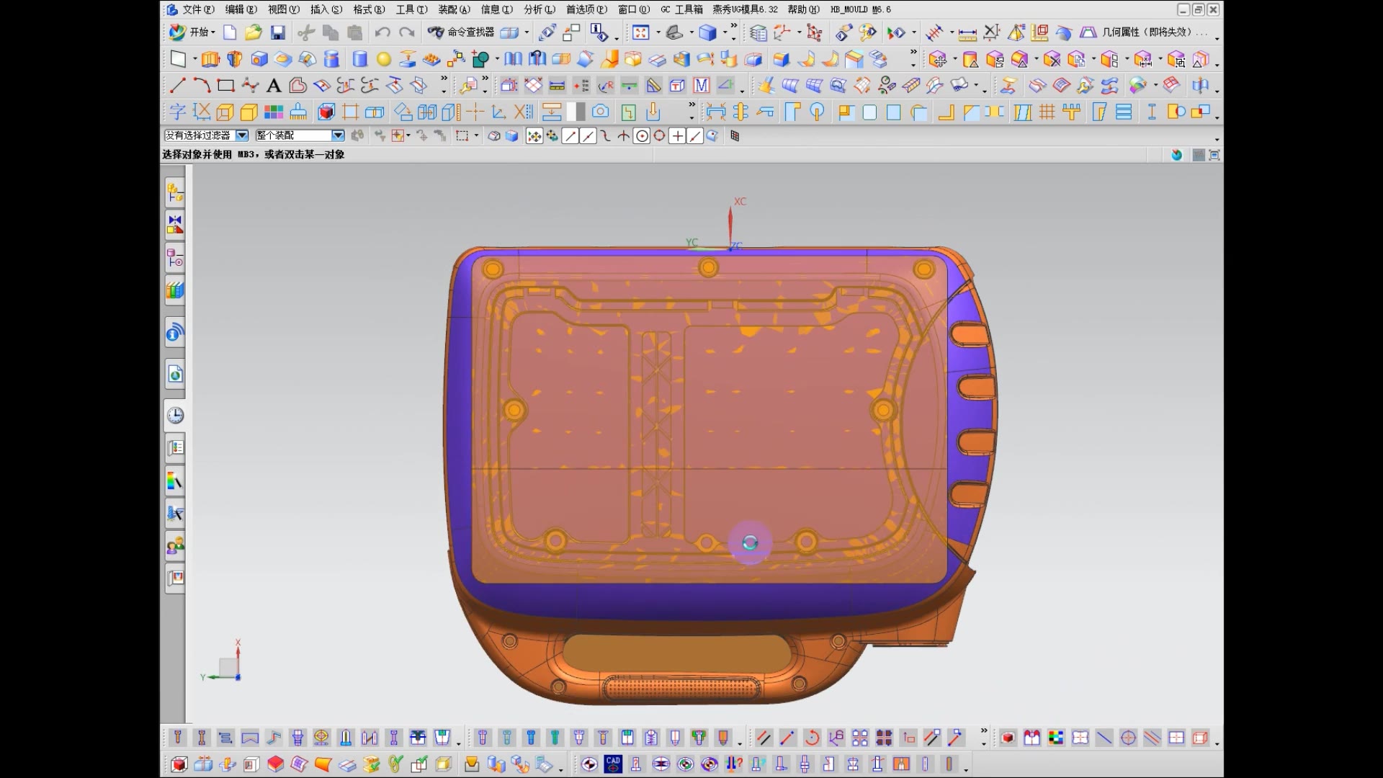Select the Text 'A' curve tool
This screenshot has height=778, width=1383.
coord(274,86)
